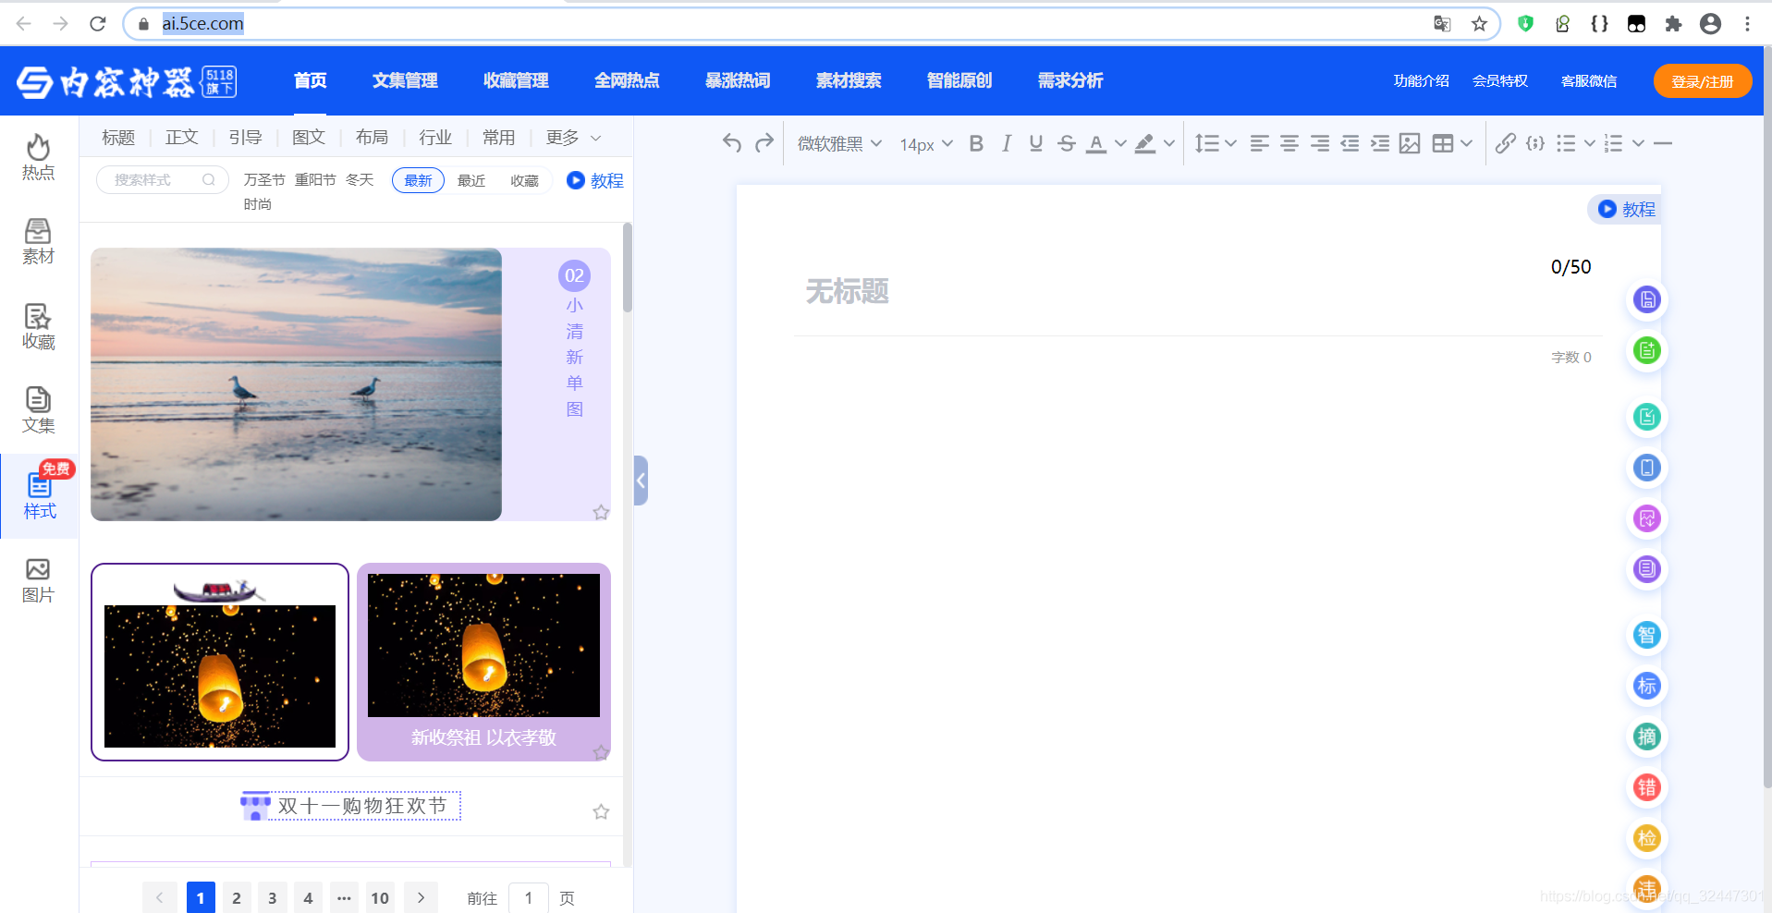Screen dimensions: 1772x913
Task: Favorite the 双十一购物狂欢节 style with star
Action: point(601,811)
